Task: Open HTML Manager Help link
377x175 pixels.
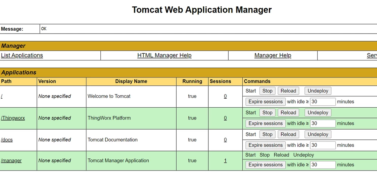Action: coord(165,55)
